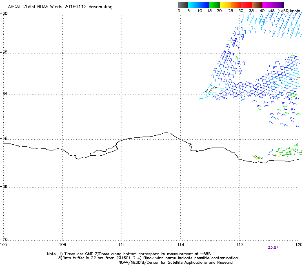Click the red 30-35 knots legend segment
The width and height of the screenshot is (302, 265).
click(246, 5)
